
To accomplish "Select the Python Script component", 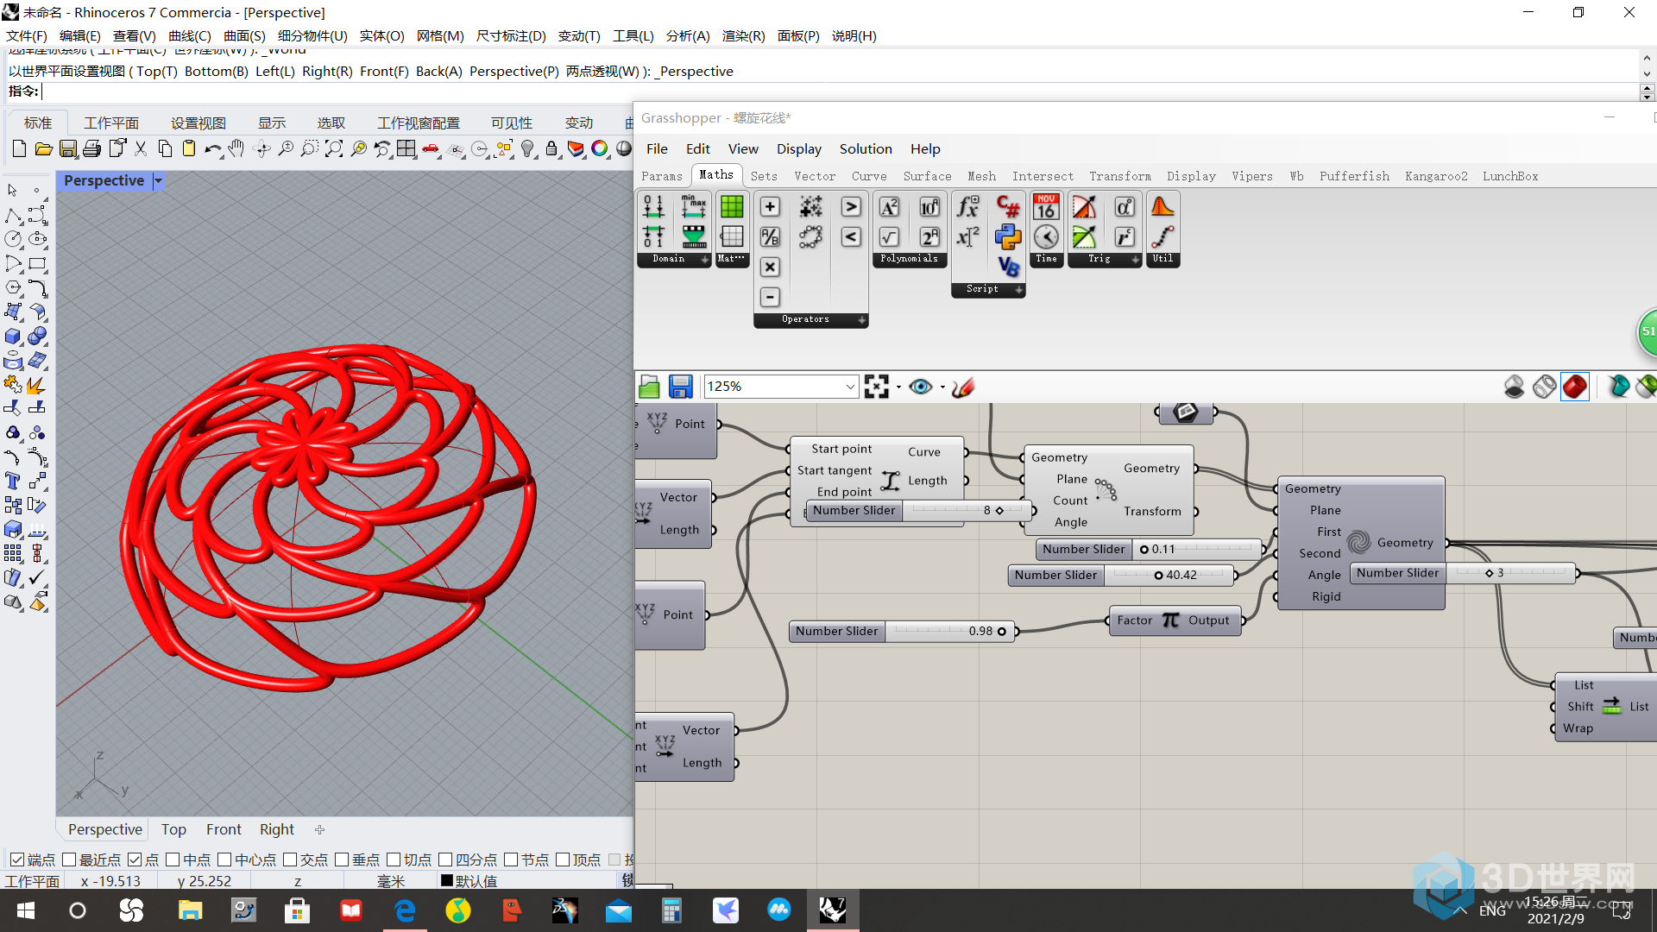I will click(x=1008, y=237).
